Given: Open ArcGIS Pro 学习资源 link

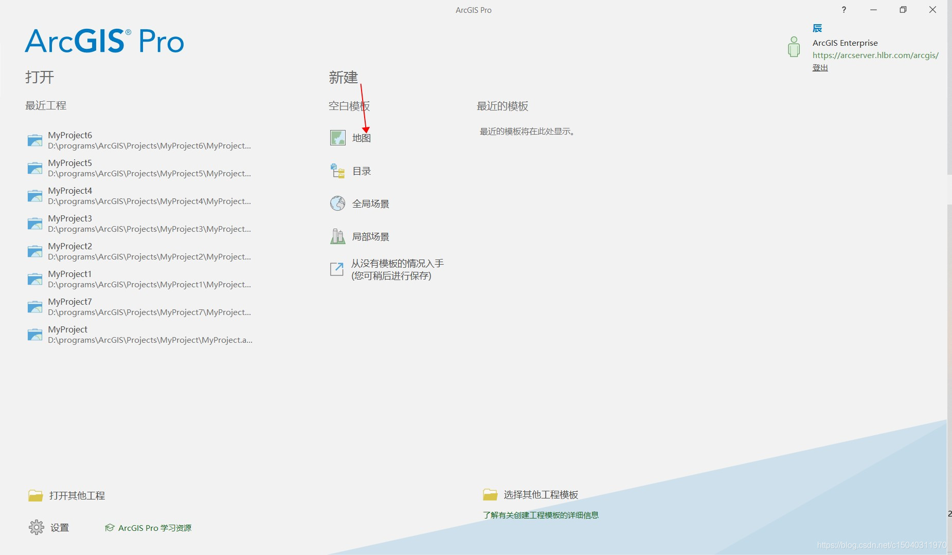Looking at the screenshot, I should pos(155,528).
